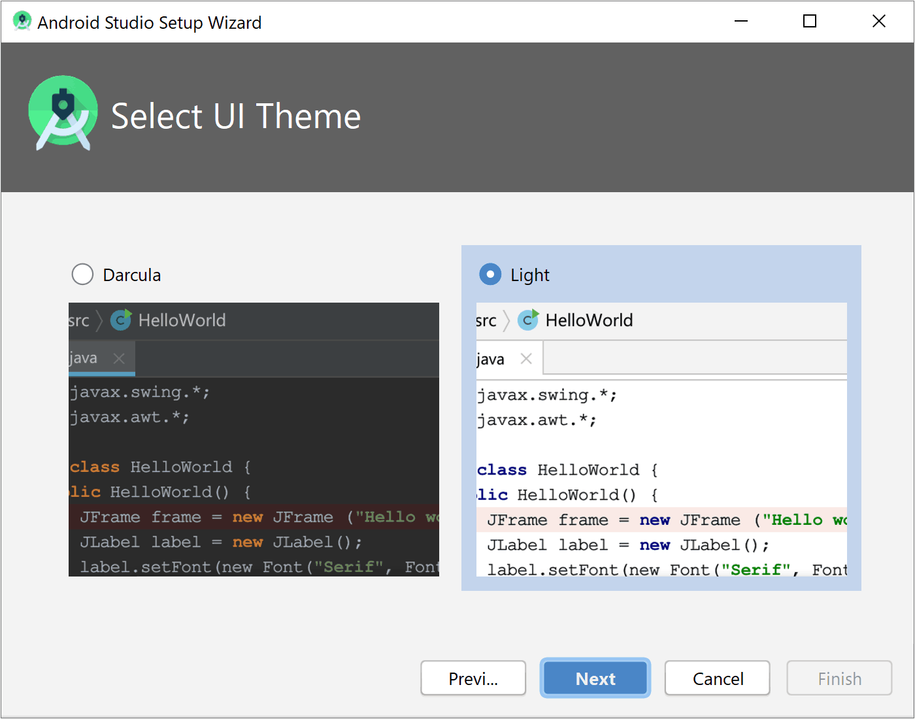
Task: Close the Setup Wizard window
Action: pyautogui.click(x=879, y=22)
